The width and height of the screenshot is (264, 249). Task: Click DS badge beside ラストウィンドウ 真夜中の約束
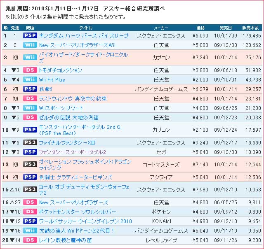tap(30, 98)
